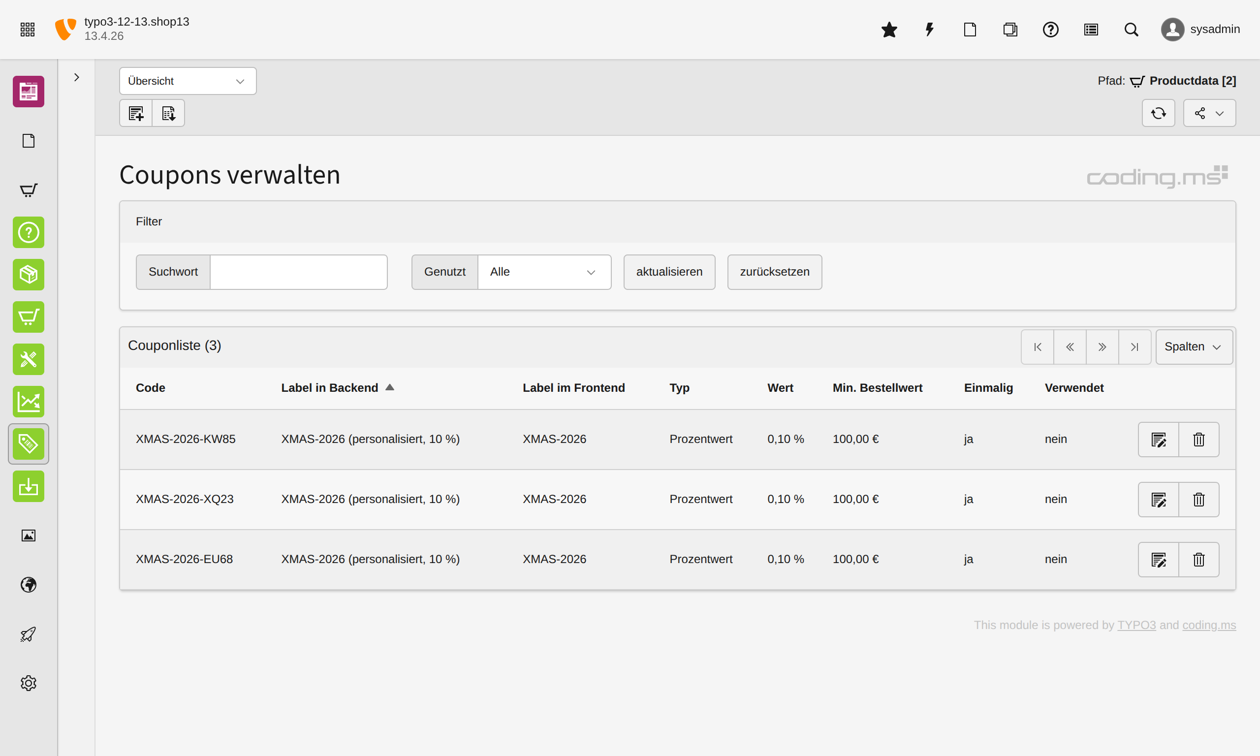Expand the Genutzt filter dropdown showing Alle
The image size is (1260, 756).
pyautogui.click(x=544, y=272)
